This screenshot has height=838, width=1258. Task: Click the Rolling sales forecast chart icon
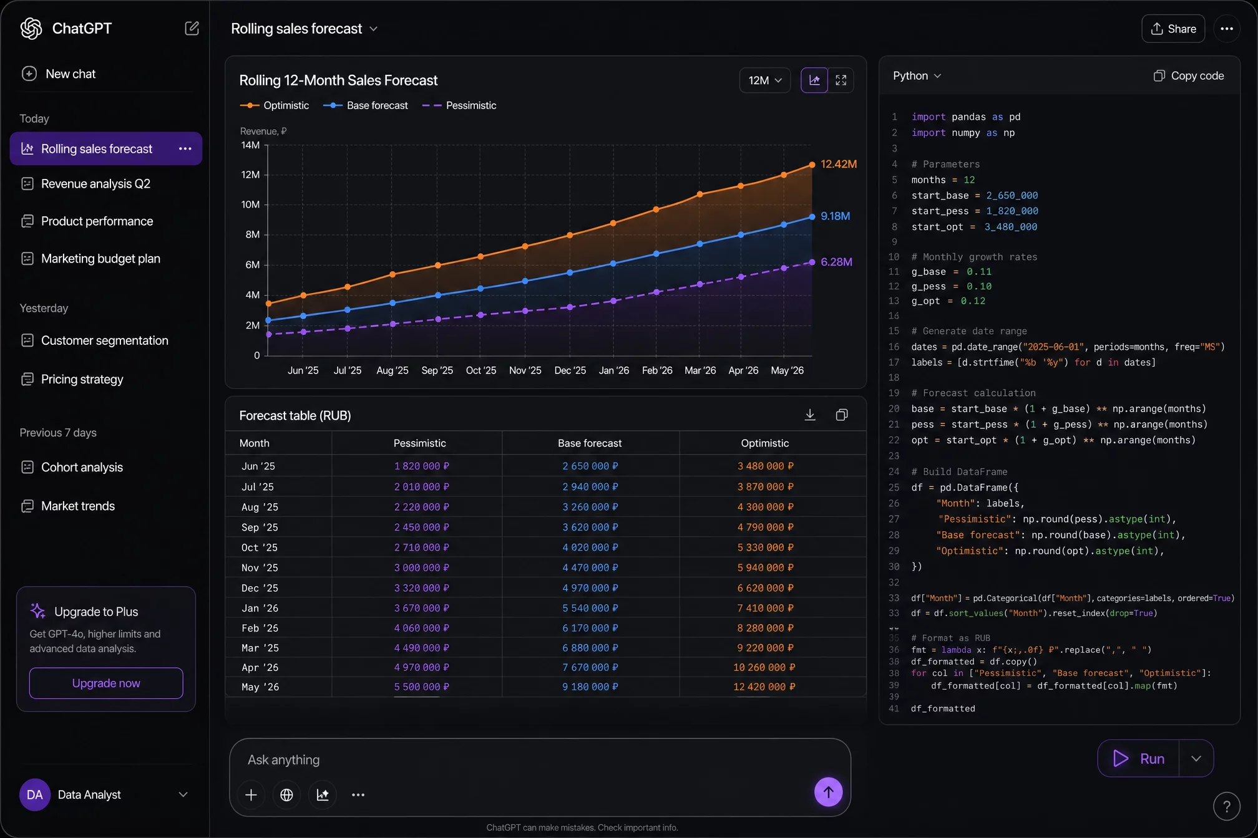tap(27, 148)
